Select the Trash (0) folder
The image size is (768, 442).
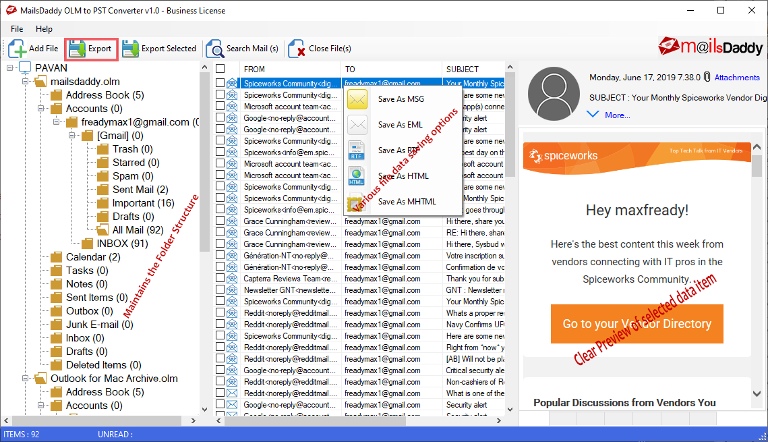(x=125, y=149)
